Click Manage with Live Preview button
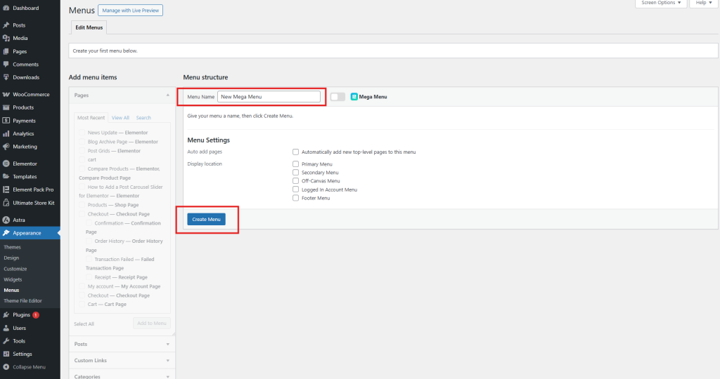 tap(130, 11)
